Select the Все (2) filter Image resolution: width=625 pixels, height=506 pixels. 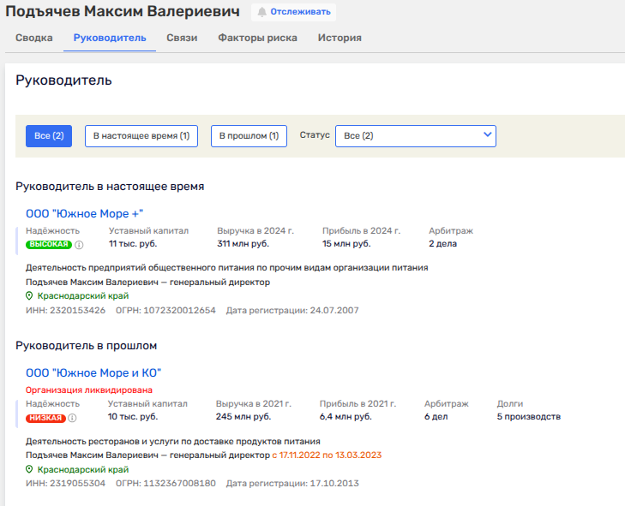[x=48, y=136]
